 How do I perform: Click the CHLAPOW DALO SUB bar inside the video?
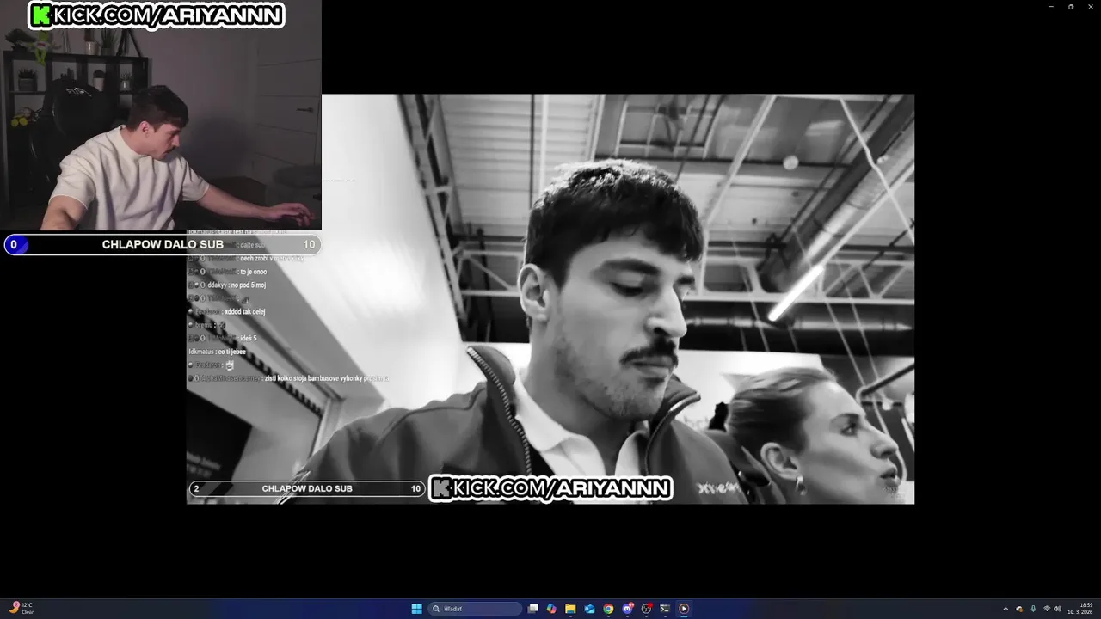(307, 488)
